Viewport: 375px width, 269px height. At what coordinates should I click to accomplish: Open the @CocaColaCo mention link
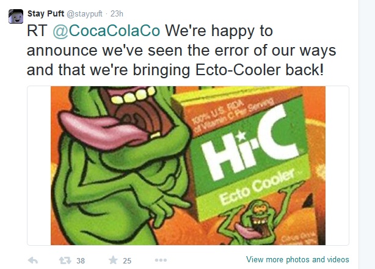click(x=106, y=31)
